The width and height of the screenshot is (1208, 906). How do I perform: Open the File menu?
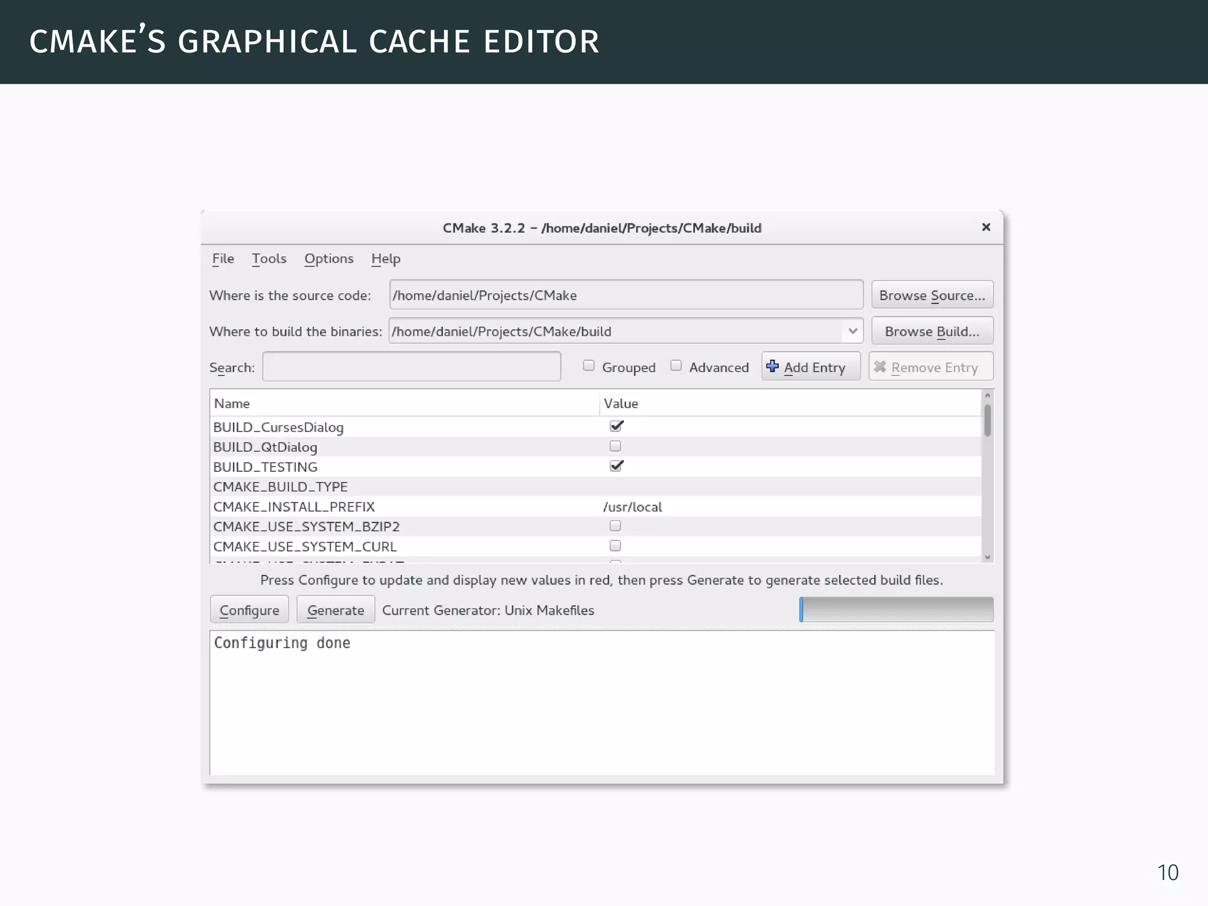coord(223,259)
